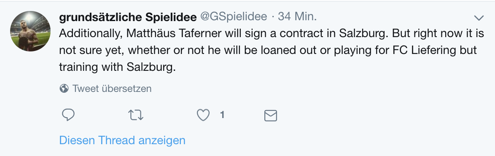Open the tweet permalink via 34 Min. timestamp

297,17
